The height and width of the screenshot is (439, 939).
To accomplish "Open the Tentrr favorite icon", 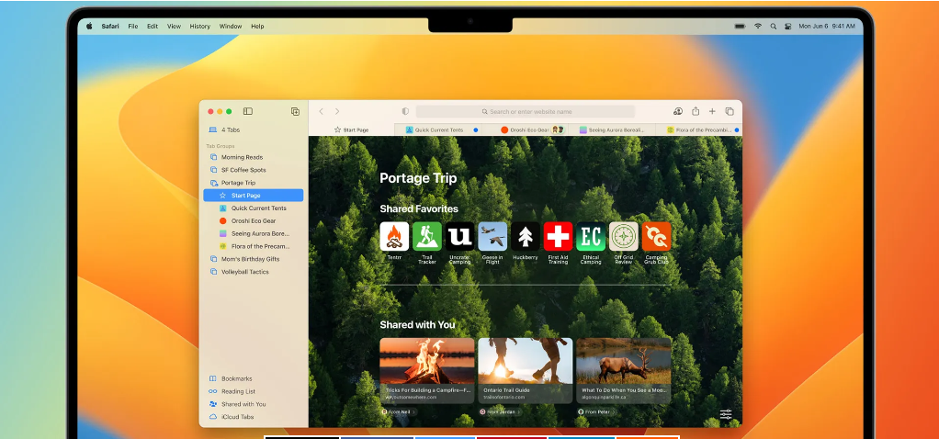I will [x=394, y=236].
